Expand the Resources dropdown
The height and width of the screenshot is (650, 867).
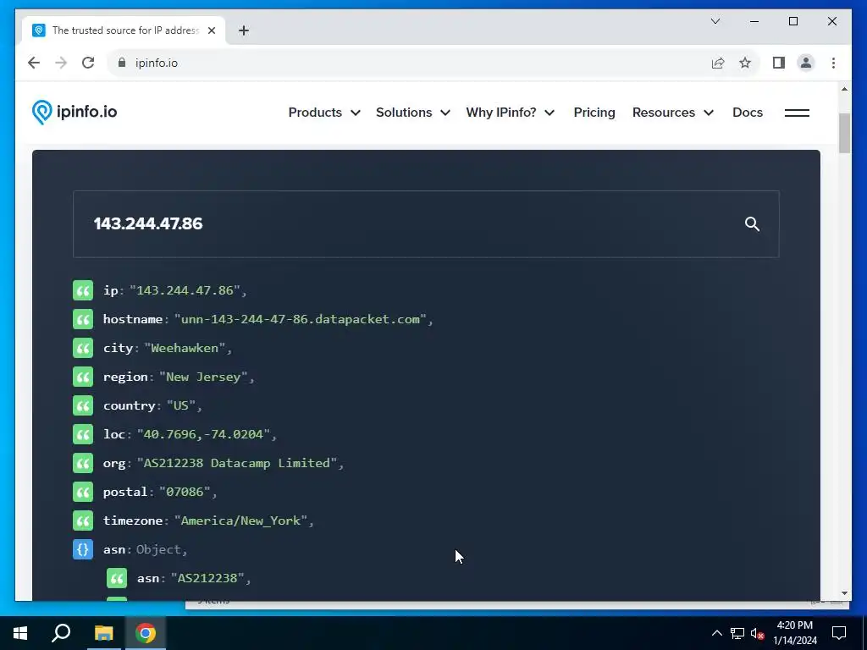coord(673,113)
